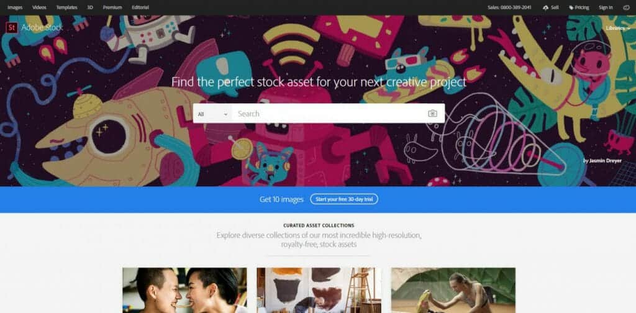Open the 3D menu item

(x=90, y=7)
